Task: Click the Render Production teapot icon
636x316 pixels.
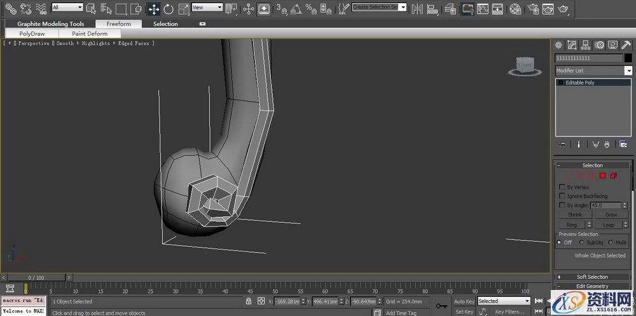Action: (563, 9)
